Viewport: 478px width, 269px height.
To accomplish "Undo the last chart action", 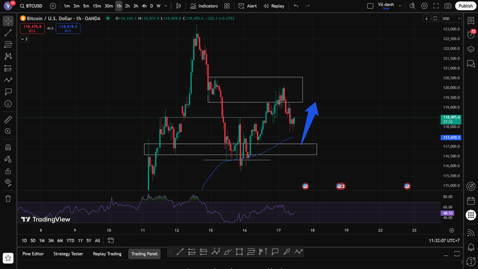I will [x=296, y=6].
